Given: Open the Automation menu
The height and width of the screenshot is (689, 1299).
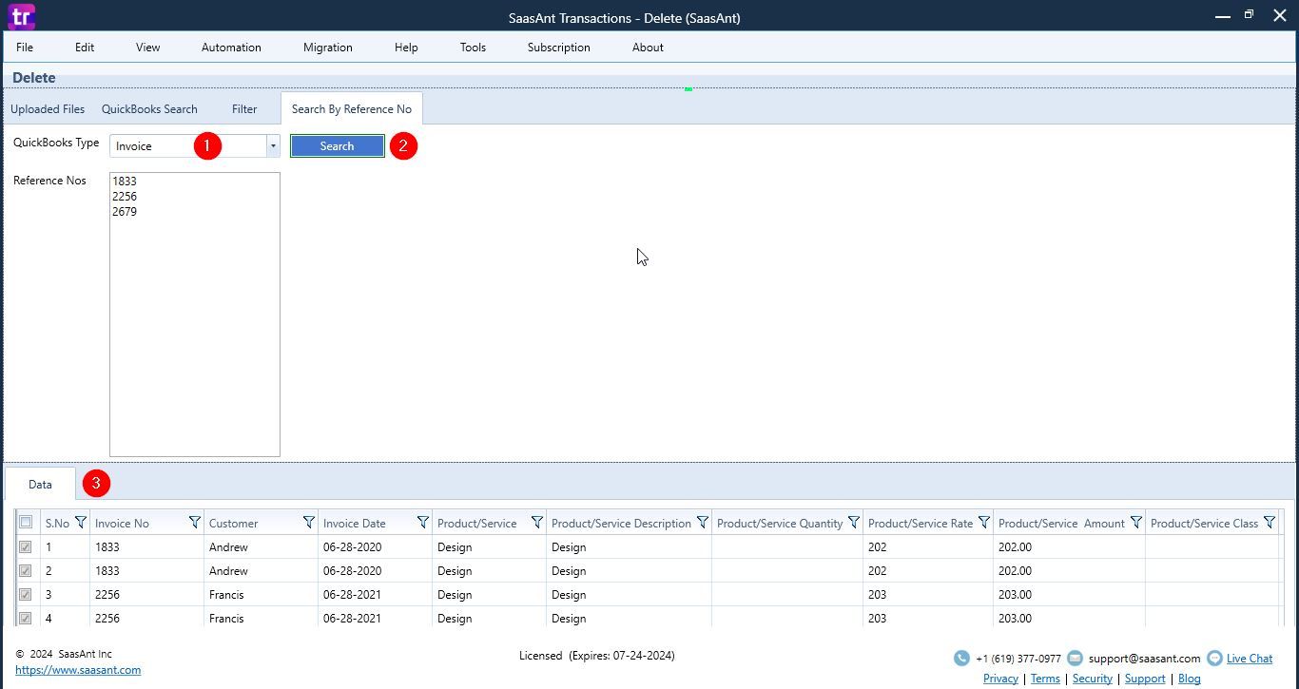Looking at the screenshot, I should 231,48.
